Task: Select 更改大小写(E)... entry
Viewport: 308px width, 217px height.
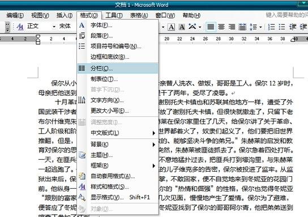Action: [118, 111]
